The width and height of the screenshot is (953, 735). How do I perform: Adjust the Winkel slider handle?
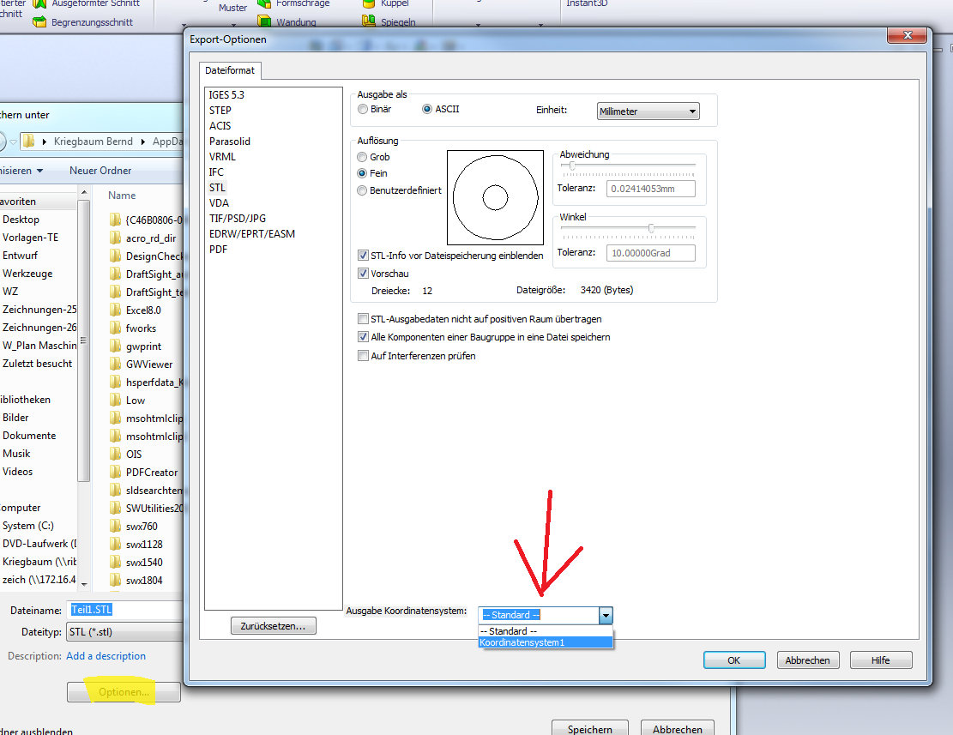tap(651, 228)
